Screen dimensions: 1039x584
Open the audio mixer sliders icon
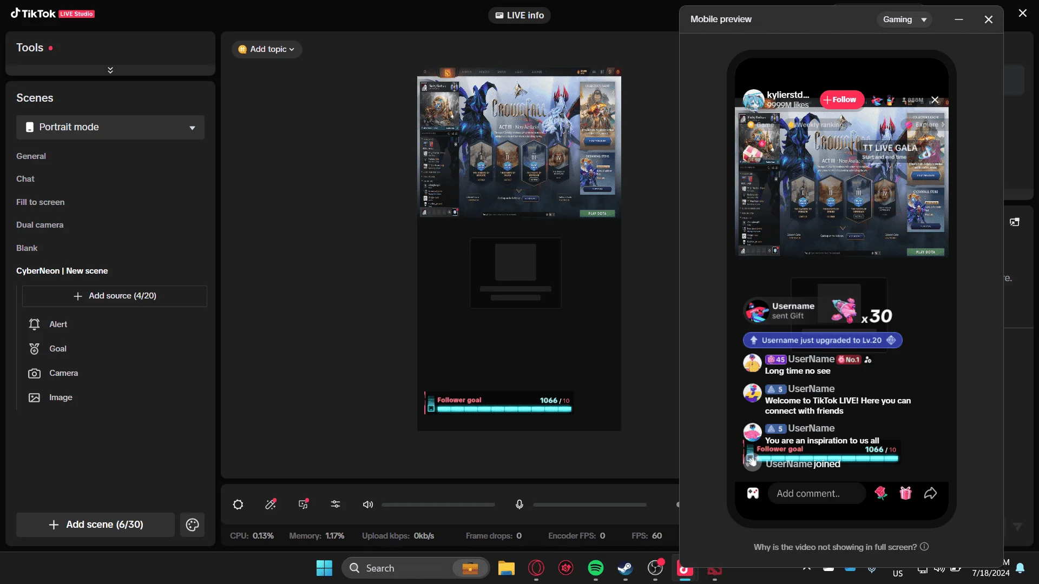[336, 505]
